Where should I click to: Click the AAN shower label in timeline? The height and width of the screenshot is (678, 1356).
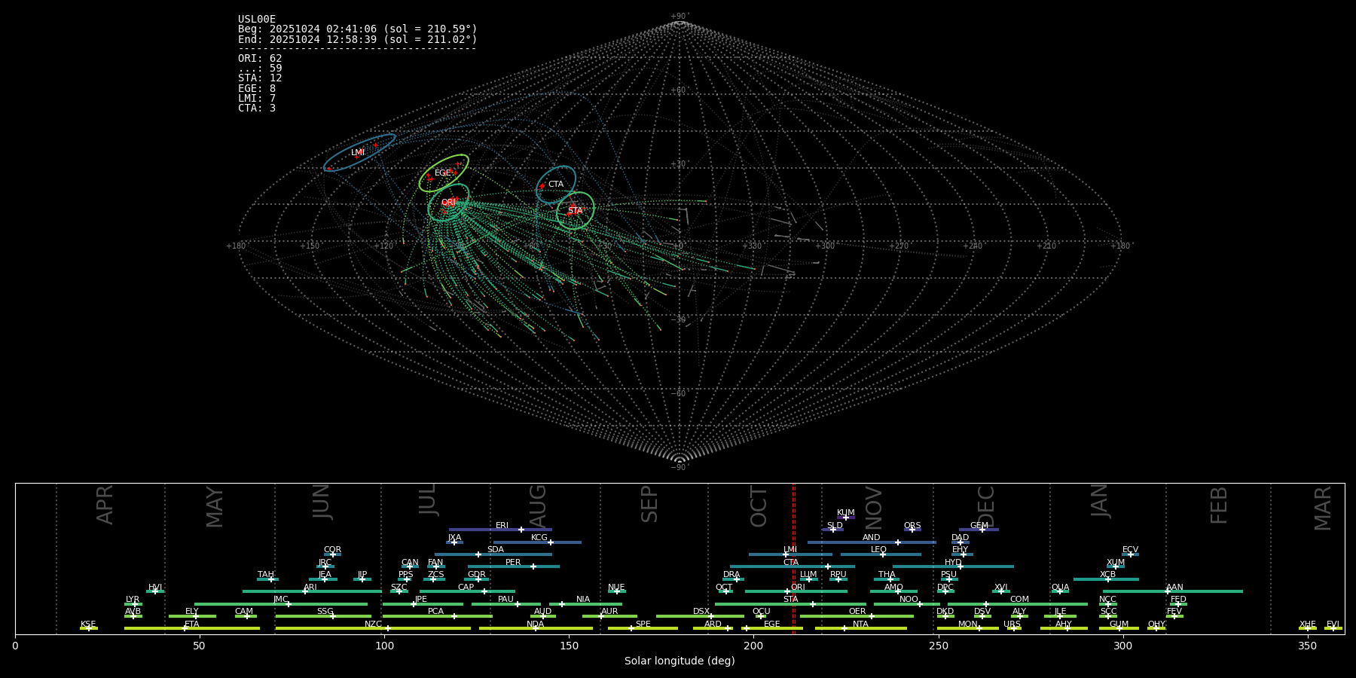[1174, 588]
